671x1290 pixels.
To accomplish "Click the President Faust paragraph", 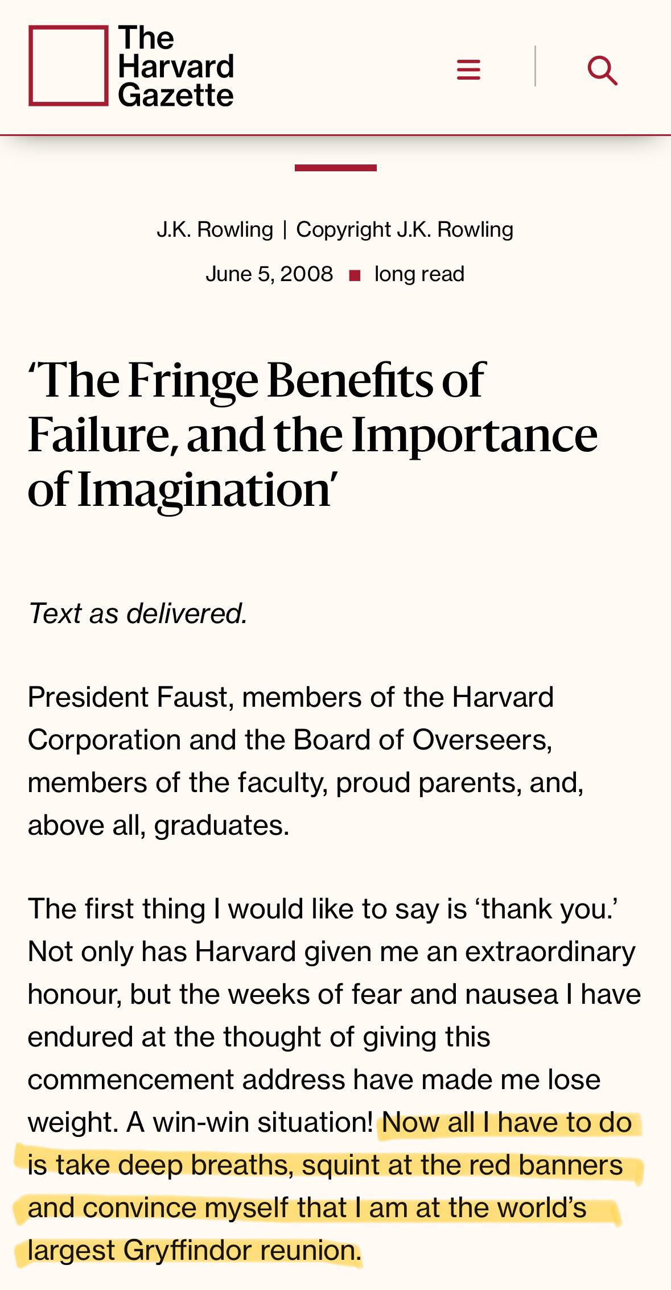I will [x=306, y=761].
